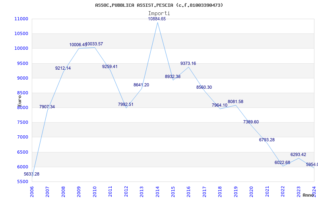318x199 pixels.
Task: Click the 7500 y-axis tick label
Action: point(23,123)
